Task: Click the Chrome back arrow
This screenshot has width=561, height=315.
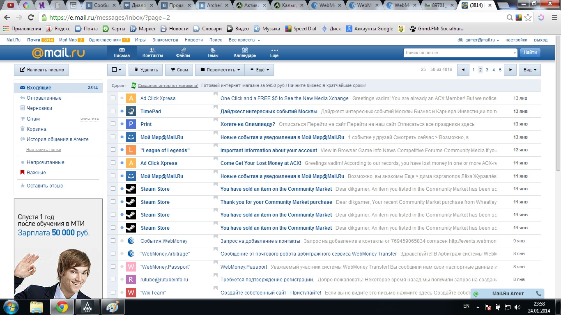Action: pyautogui.click(x=7, y=18)
